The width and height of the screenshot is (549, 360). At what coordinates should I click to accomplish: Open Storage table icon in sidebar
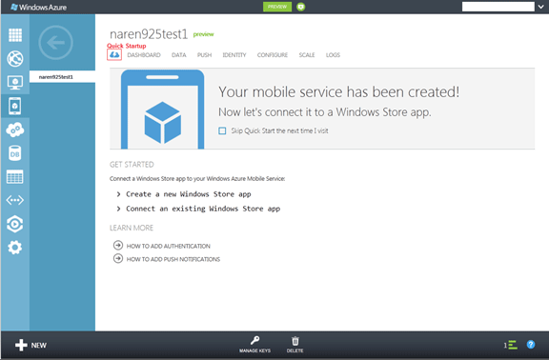click(14, 177)
